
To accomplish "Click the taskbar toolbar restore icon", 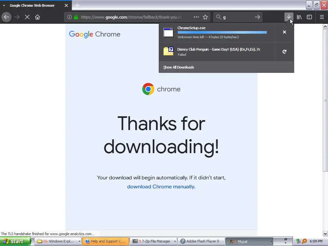I will click(285, 239).
